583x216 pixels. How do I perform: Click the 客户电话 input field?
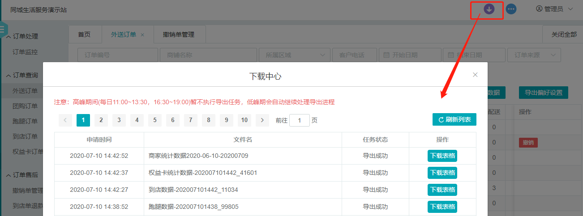[354, 55]
